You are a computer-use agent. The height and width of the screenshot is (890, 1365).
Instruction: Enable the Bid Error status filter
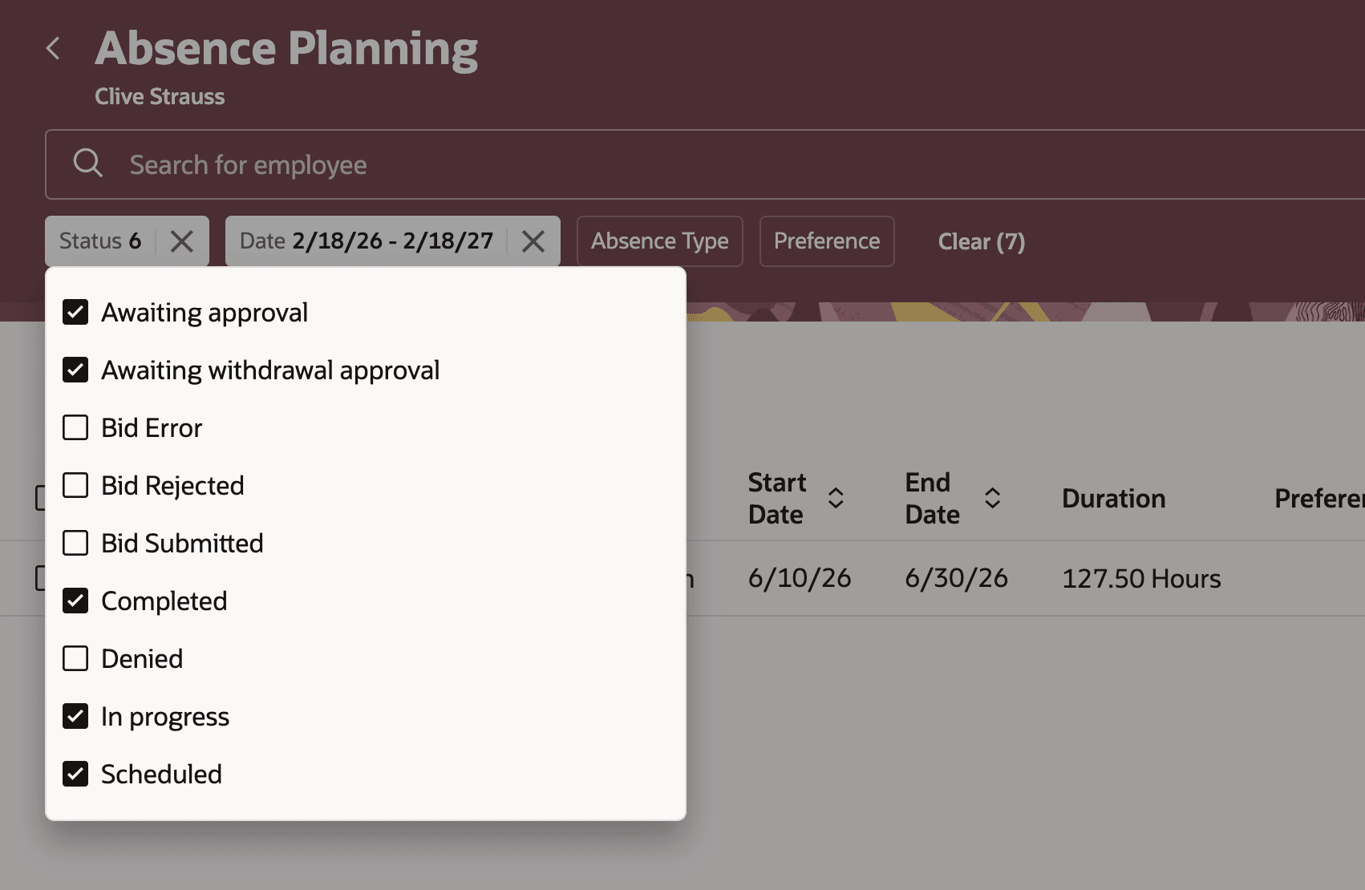[x=75, y=427]
